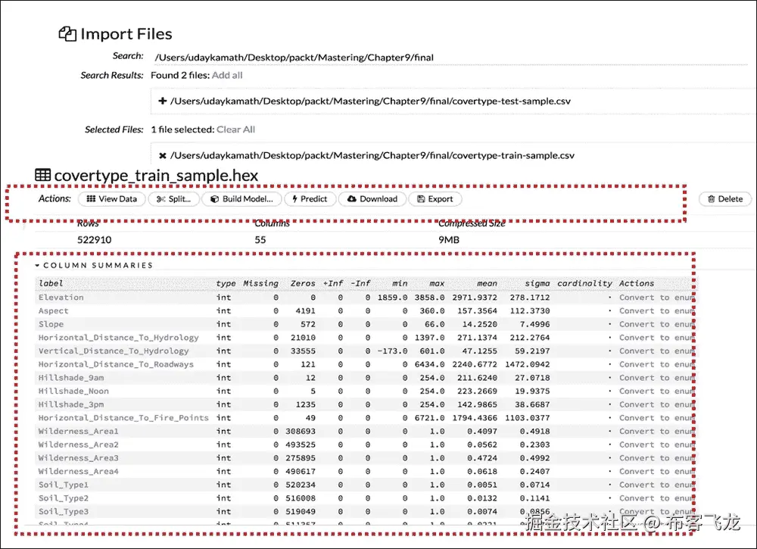Remove covertype-train-sample.csv with the x icon
Image resolution: width=757 pixels, height=549 pixels.
click(x=163, y=155)
